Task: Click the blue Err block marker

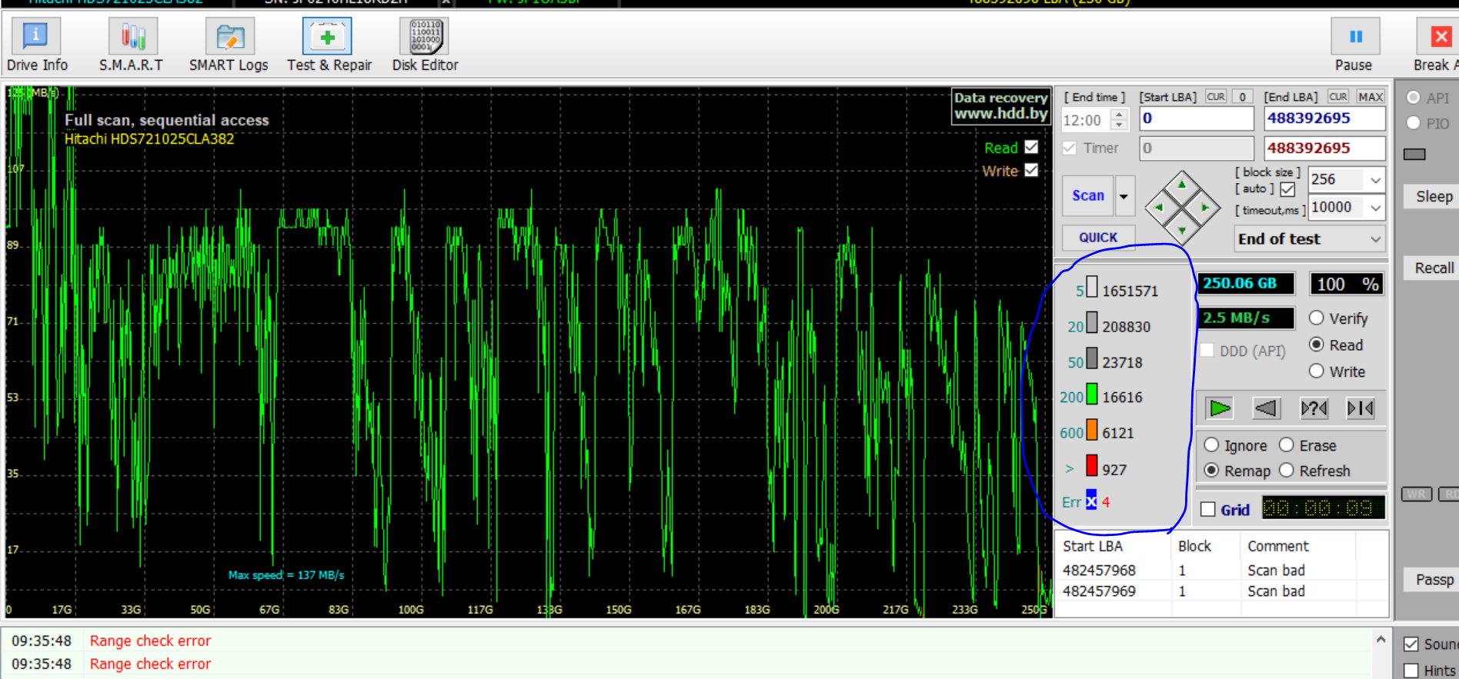Action: point(1091,500)
